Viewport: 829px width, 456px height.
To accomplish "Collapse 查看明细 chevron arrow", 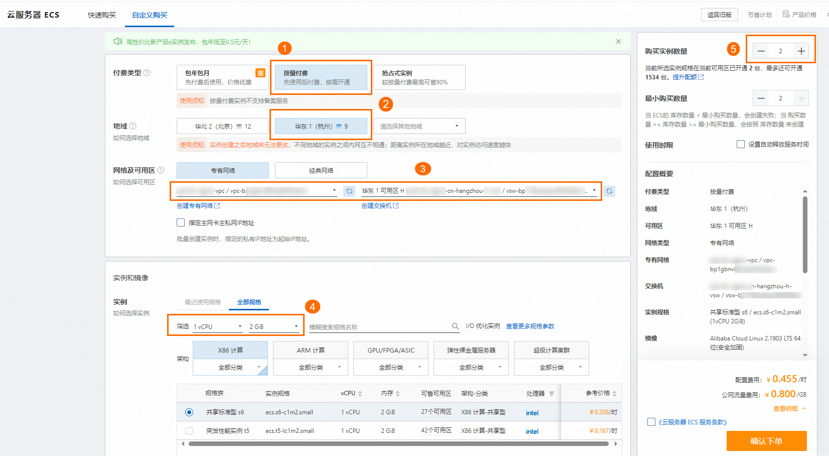I will (803, 409).
